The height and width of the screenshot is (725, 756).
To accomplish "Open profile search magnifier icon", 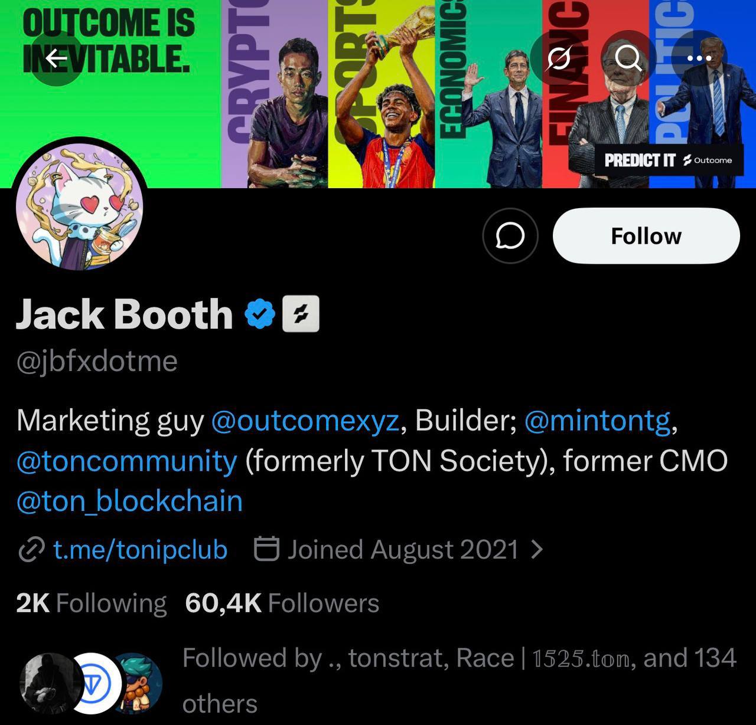I will click(x=628, y=58).
